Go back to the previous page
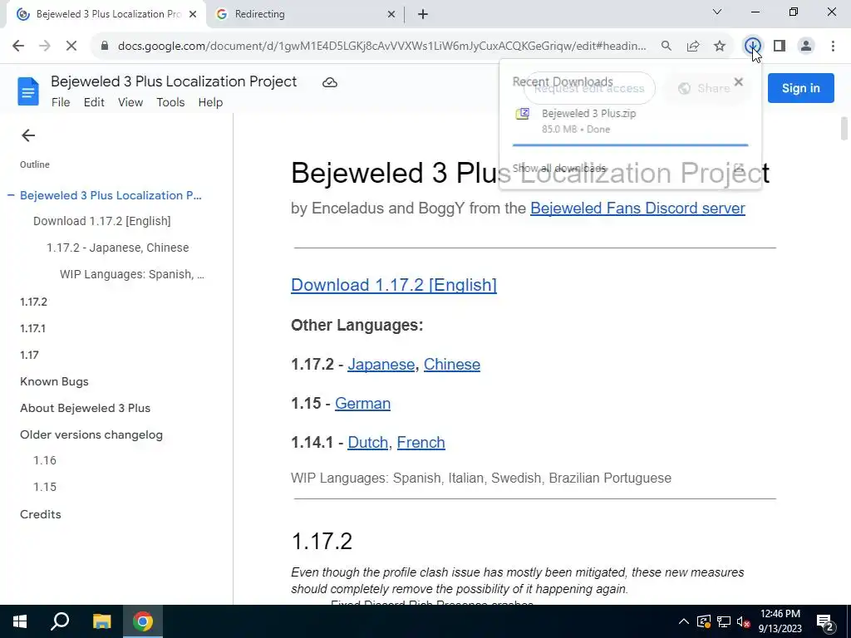 point(18,47)
